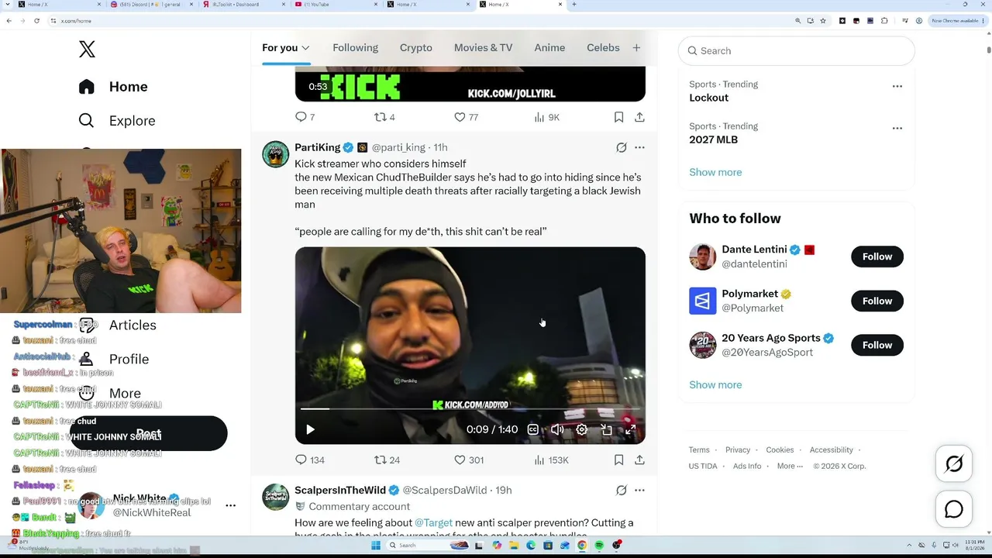
Task: Open the Lockout trending topic
Action: pyautogui.click(x=708, y=98)
